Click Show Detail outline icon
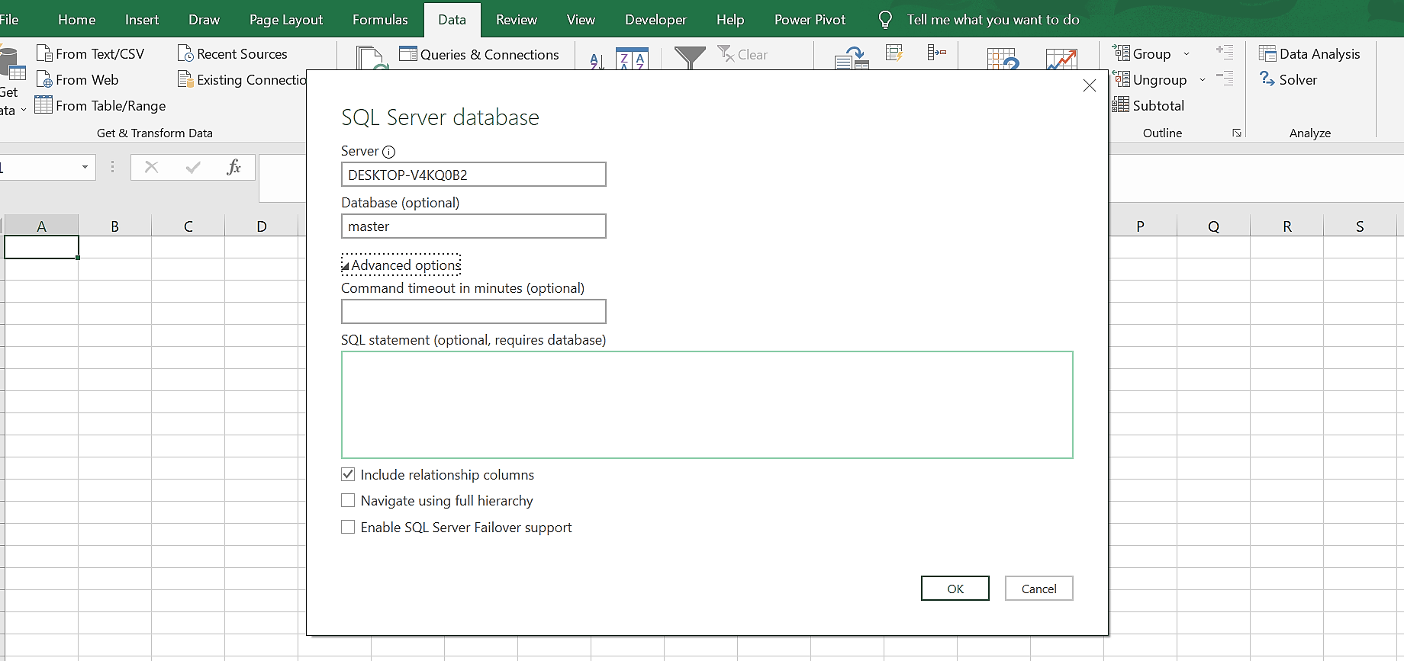The width and height of the screenshot is (1404, 661). [1225, 53]
